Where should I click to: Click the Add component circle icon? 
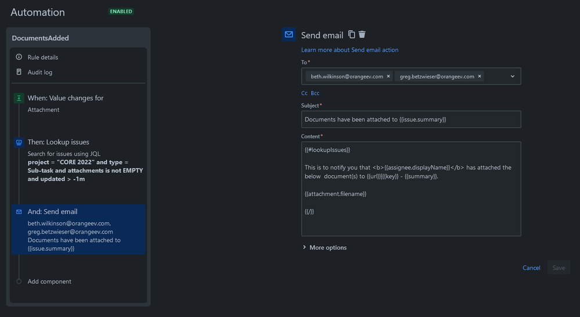coord(19,282)
